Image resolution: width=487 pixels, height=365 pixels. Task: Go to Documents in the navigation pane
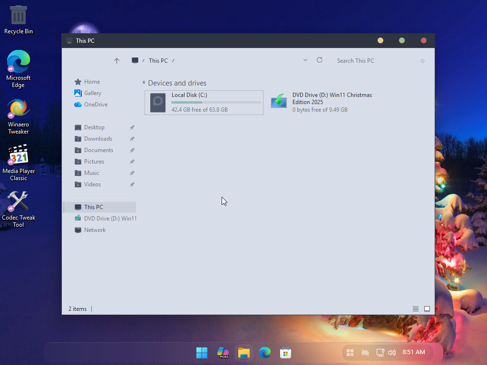(98, 150)
